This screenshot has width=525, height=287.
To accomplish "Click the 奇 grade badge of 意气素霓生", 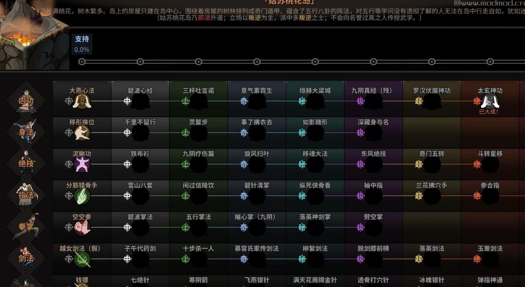I will [x=244, y=101].
